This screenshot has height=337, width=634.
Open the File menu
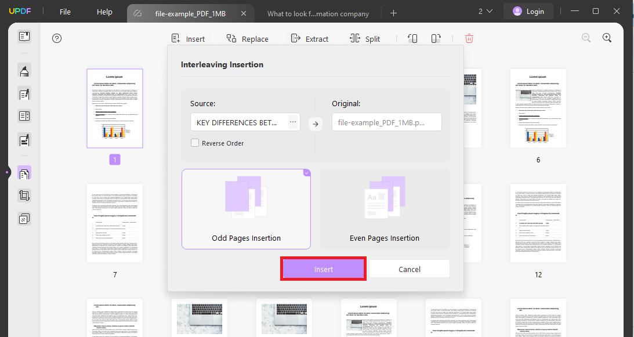[64, 11]
